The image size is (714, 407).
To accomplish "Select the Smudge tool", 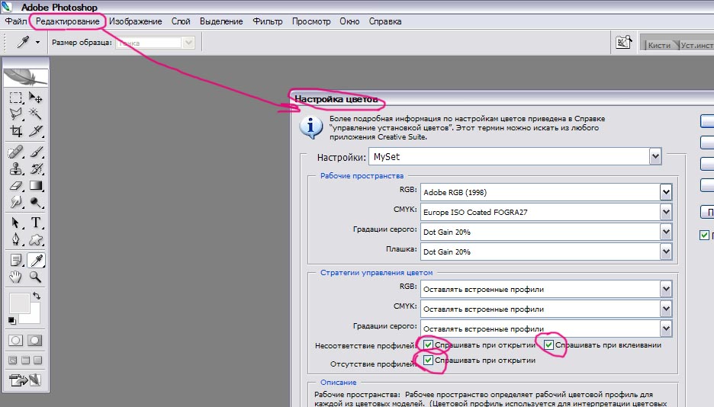I will pyautogui.click(x=15, y=202).
